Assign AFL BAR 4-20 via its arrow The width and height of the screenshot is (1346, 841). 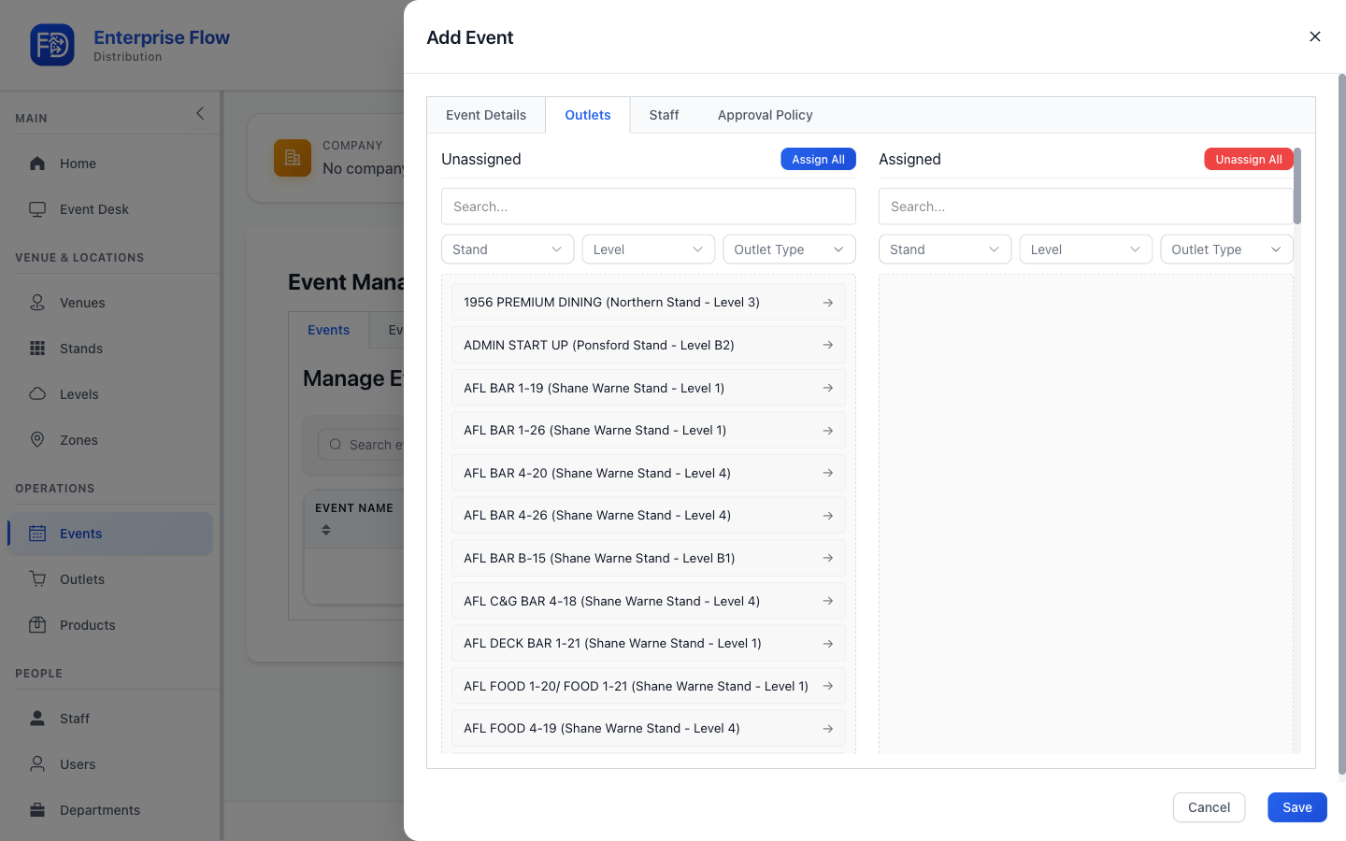click(x=828, y=473)
